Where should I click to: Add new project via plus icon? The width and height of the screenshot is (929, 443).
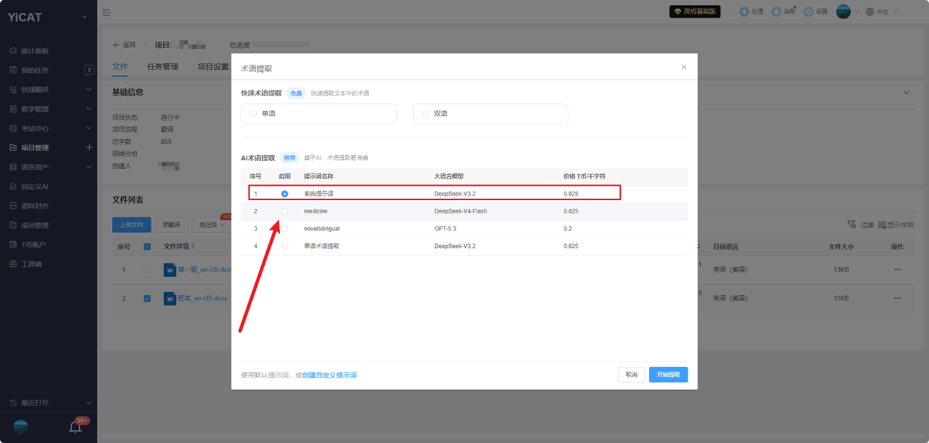89,147
